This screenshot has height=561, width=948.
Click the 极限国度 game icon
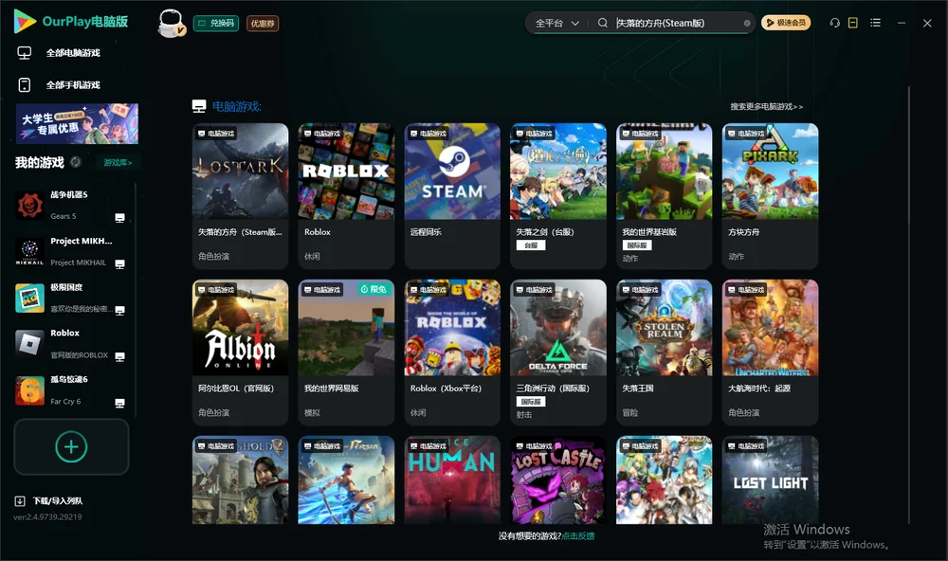point(29,298)
